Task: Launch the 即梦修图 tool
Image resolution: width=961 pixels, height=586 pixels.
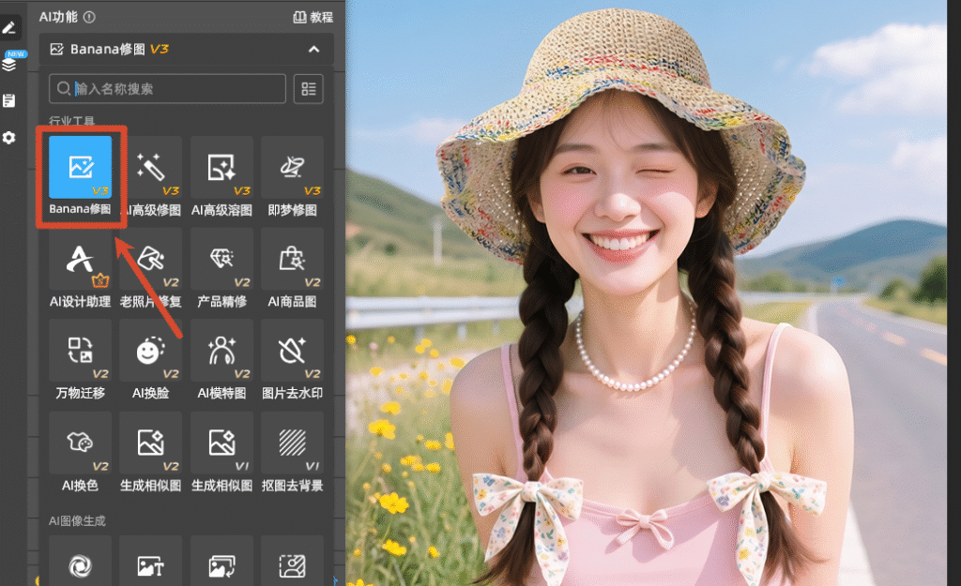Action: (292, 169)
